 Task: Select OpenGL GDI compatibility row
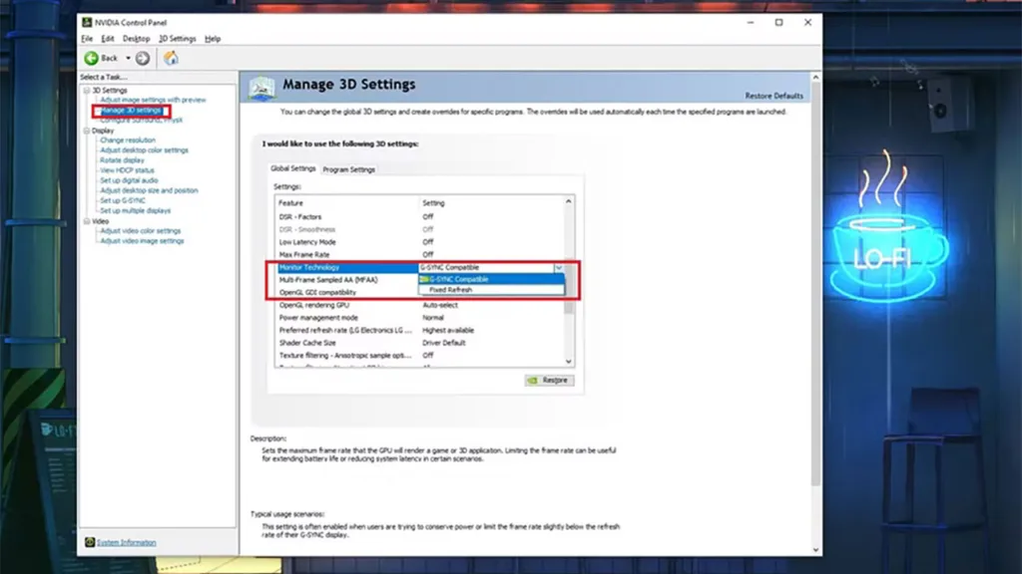[x=347, y=292]
